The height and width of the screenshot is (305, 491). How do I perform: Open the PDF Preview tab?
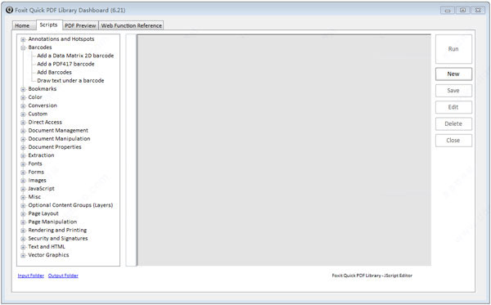coord(80,25)
